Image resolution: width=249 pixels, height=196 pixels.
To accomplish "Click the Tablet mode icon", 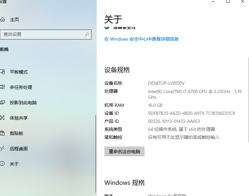I will point(3,72).
